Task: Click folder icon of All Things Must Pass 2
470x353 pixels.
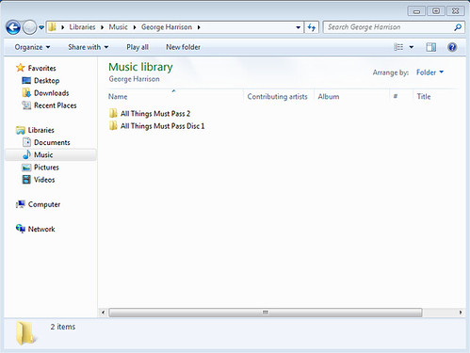Action: [113, 113]
